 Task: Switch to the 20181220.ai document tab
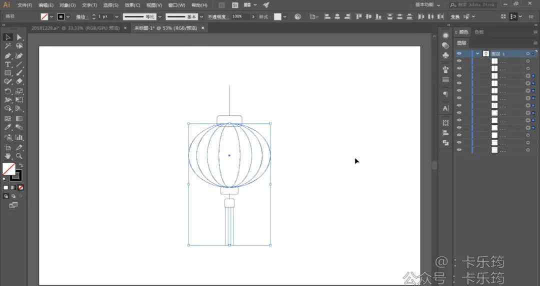coord(75,28)
